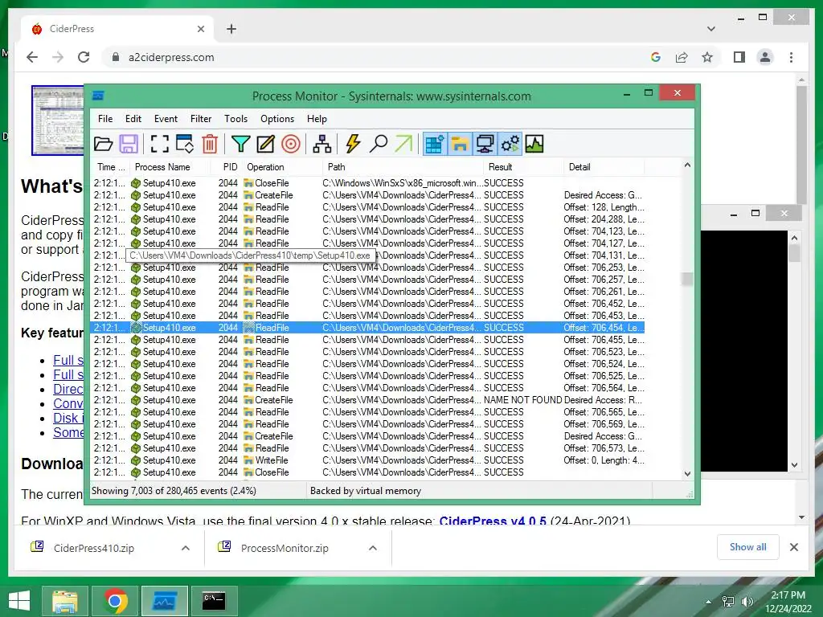Switch to Command Prompt on the taskbar

pyautogui.click(x=214, y=601)
